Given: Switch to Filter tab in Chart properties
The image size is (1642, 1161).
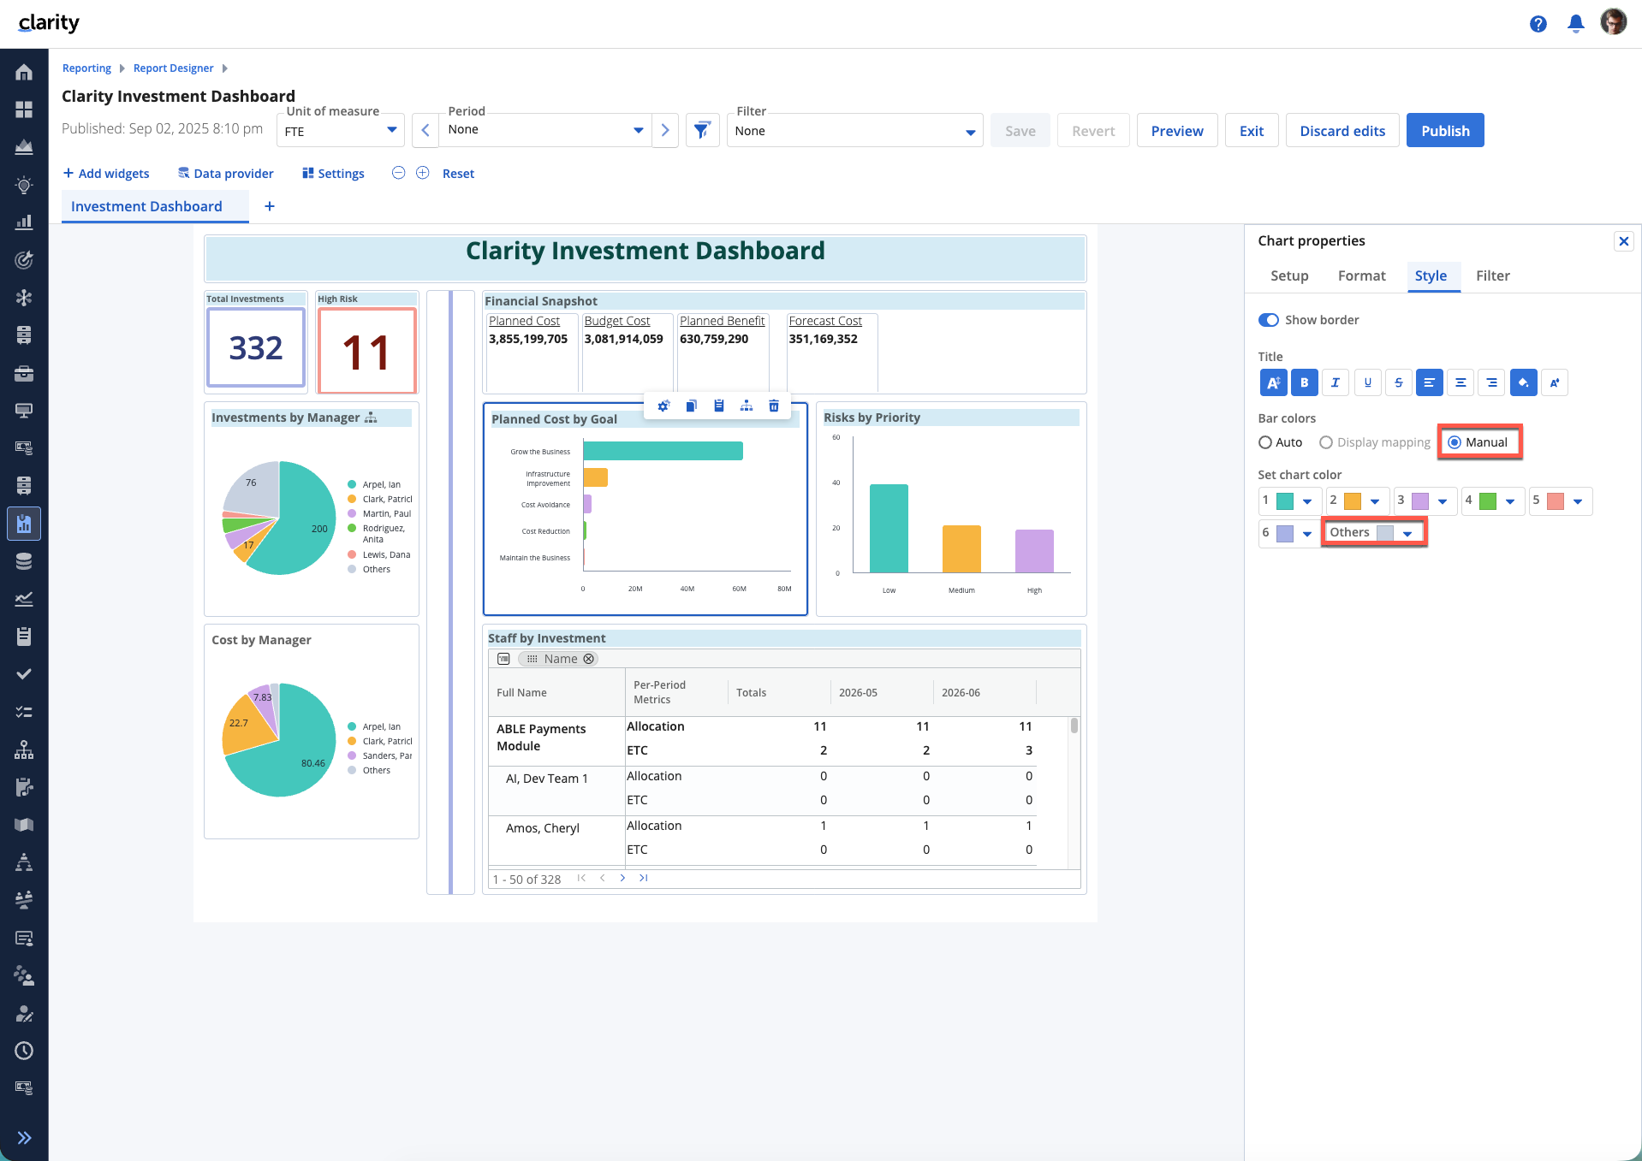Looking at the screenshot, I should pyautogui.click(x=1492, y=275).
